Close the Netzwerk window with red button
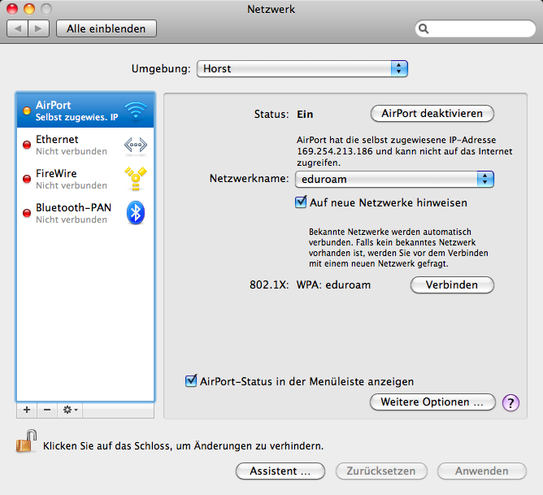The width and height of the screenshot is (543, 495). 12,9
